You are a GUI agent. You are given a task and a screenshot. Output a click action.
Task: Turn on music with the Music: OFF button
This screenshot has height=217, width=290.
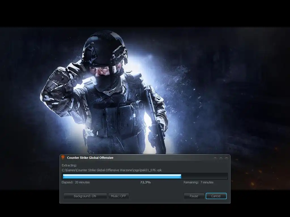click(119, 196)
